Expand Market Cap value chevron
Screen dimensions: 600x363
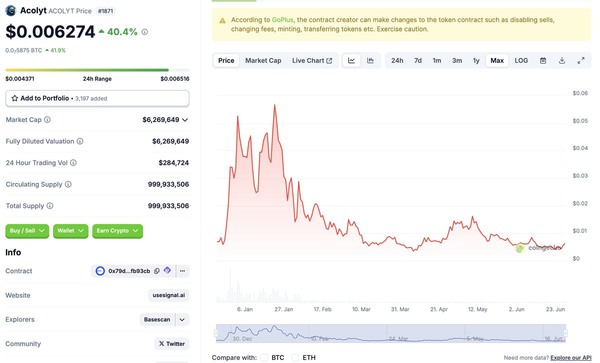click(185, 120)
